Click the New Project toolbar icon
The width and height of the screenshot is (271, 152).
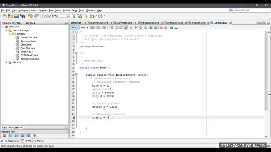tap(10, 16)
